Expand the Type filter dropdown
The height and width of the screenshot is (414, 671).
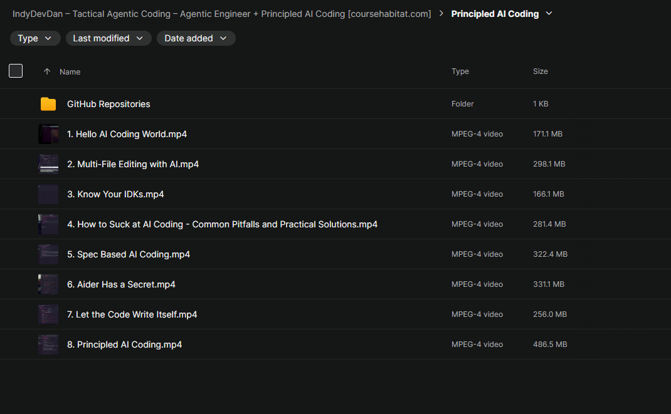click(35, 38)
